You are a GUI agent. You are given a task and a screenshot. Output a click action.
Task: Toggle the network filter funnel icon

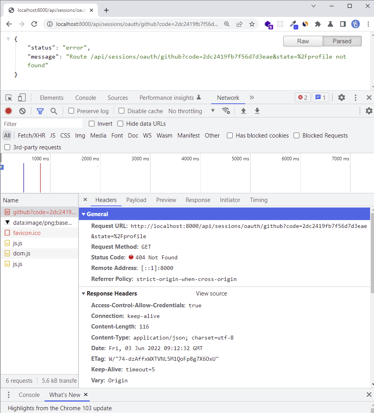click(x=40, y=111)
